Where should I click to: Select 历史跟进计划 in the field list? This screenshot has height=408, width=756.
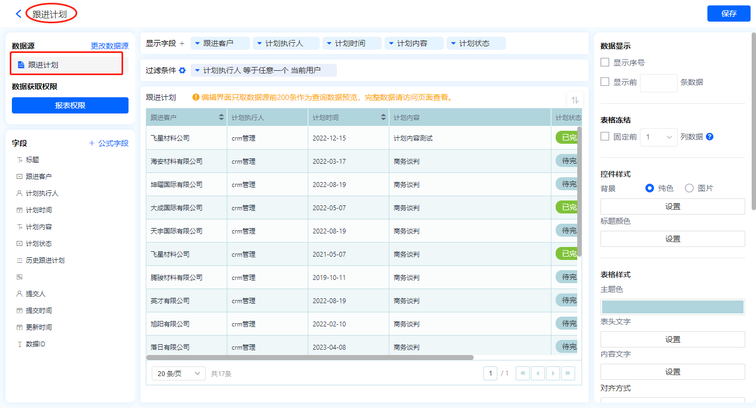[x=45, y=260]
